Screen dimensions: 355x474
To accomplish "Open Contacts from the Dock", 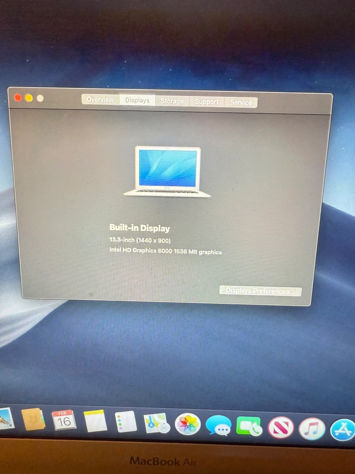I will pyautogui.click(x=33, y=419).
